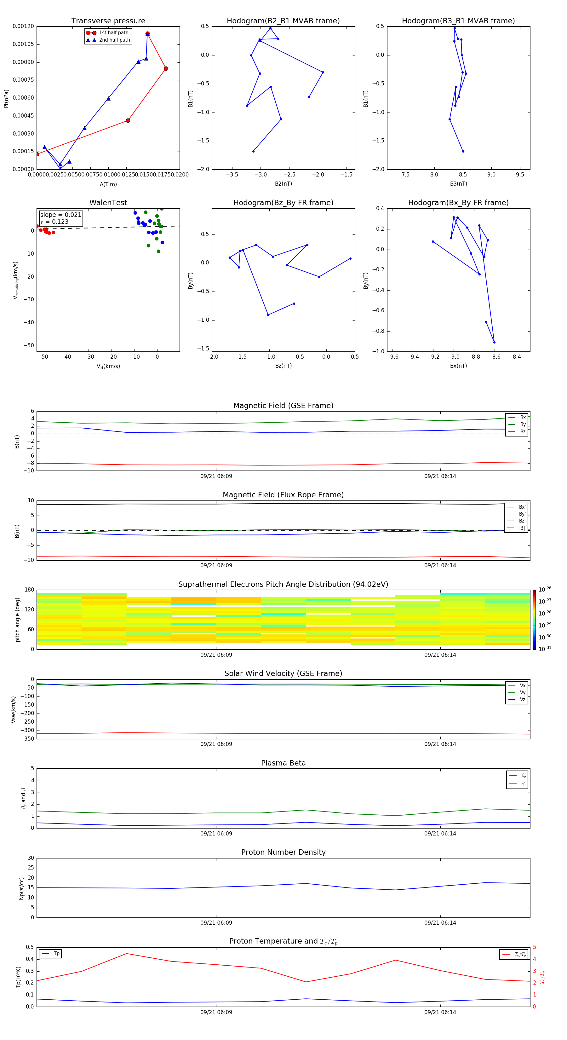Click "09/21 06:09" tick under Proton Temperature plot
The width and height of the screenshot is (567, 1040).
pos(216,1012)
